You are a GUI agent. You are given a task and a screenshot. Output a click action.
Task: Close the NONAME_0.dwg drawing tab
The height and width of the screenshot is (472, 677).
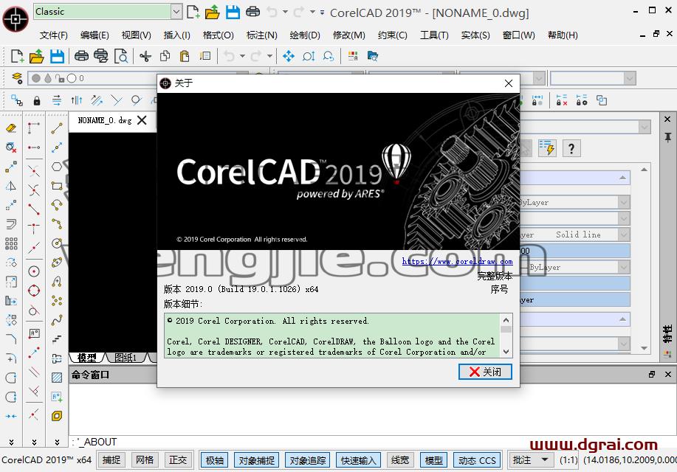click(142, 120)
